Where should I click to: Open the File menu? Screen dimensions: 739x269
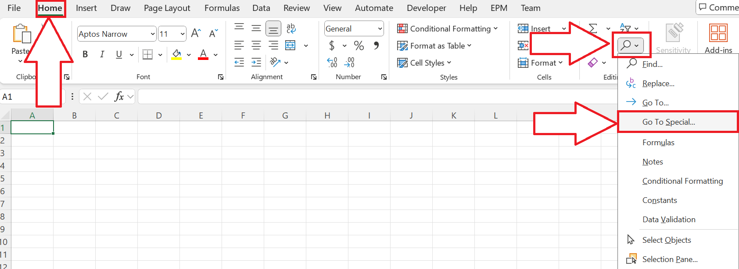(14, 8)
